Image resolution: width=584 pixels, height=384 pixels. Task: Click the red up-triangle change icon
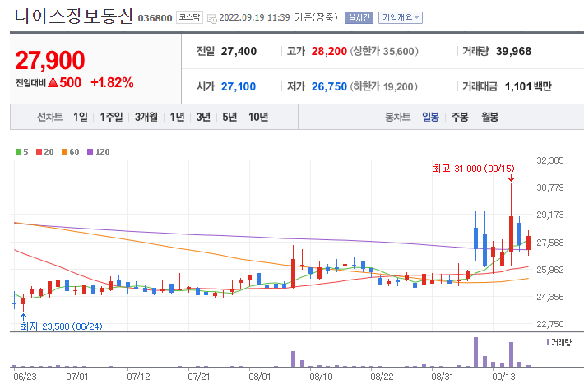pos(53,82)
